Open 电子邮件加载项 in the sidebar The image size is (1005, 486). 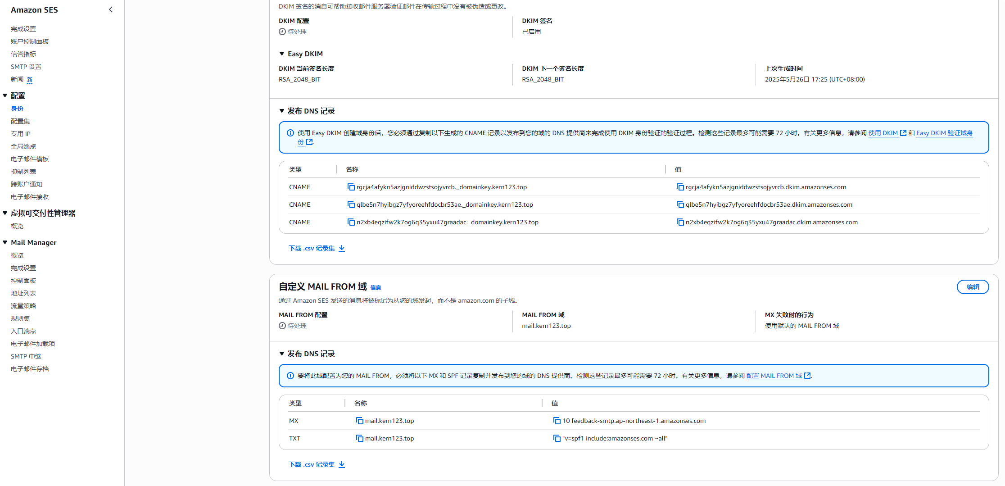pyautogui.click(x=33, y=344)
